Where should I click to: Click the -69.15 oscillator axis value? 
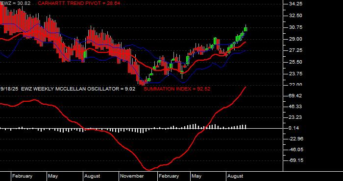click(296, 160)
